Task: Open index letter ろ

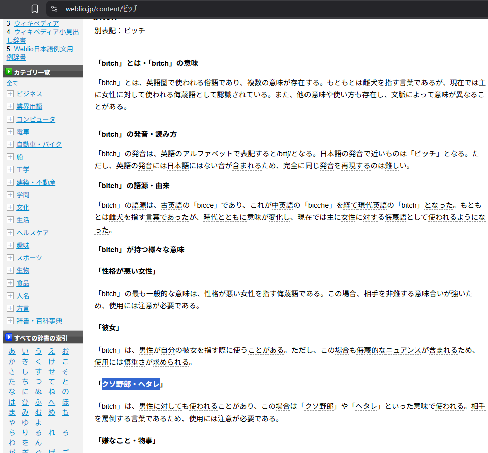Action: [x=65, y=433]
